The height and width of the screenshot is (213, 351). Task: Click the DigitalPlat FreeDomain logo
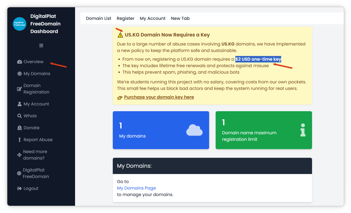(x=19, y=24)
